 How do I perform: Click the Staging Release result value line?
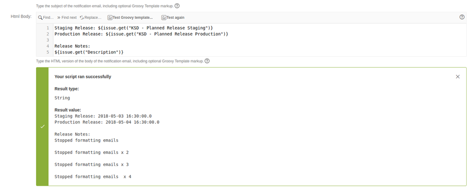point(103,116)
